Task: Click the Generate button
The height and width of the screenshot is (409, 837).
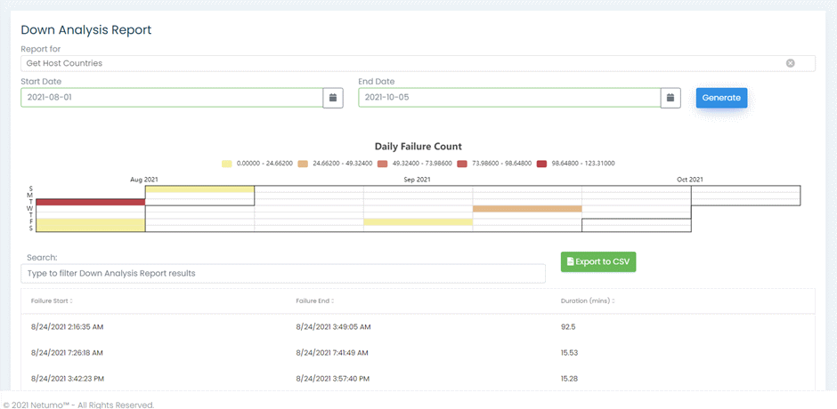Action: (x=721, y=98)
